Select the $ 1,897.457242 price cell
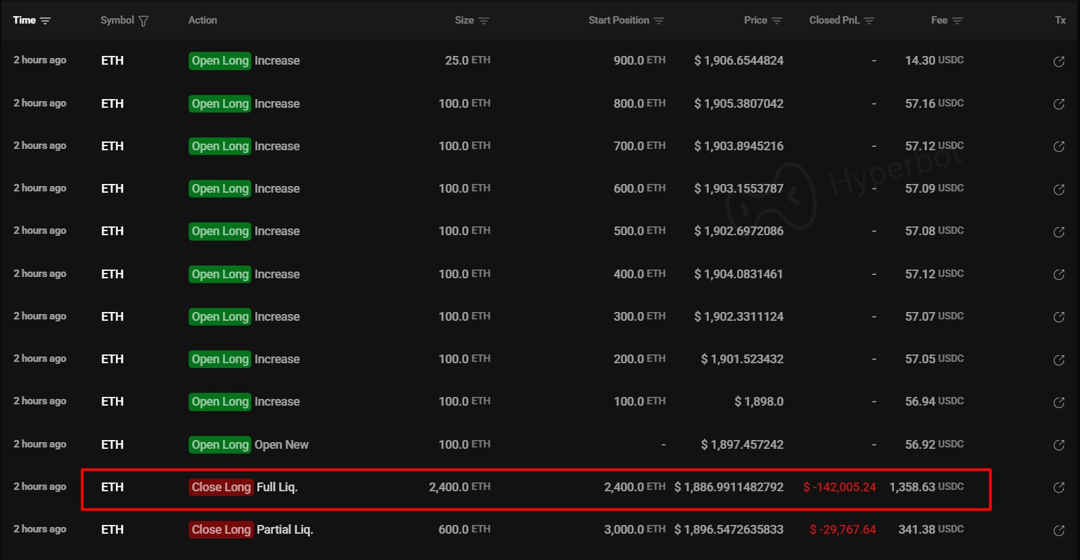 tap(742, 445)
